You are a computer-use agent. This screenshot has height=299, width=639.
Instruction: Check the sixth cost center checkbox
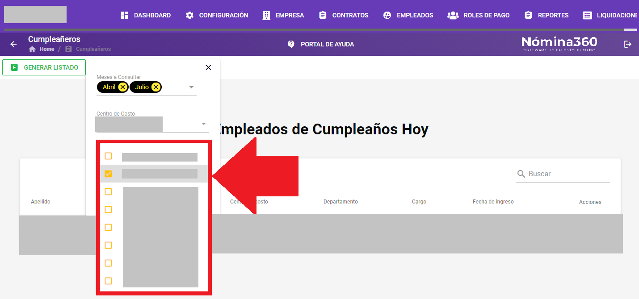tap(108, 245)
